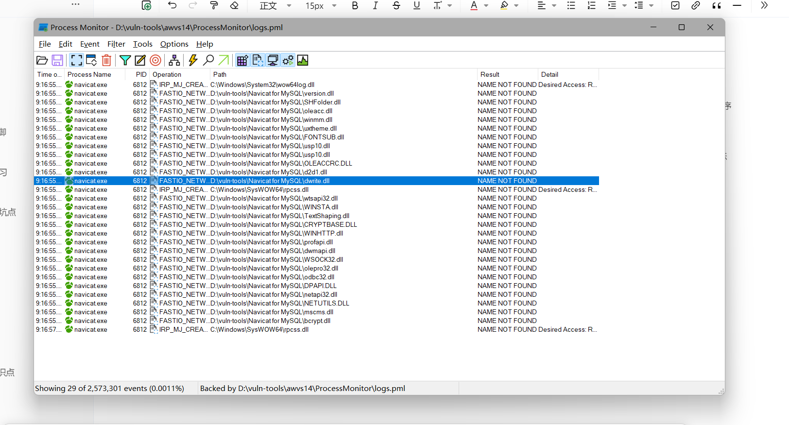The height and width of the screenshot is (425, 789).
Task: Click the Result column header
Action: [x=508, y=74]
